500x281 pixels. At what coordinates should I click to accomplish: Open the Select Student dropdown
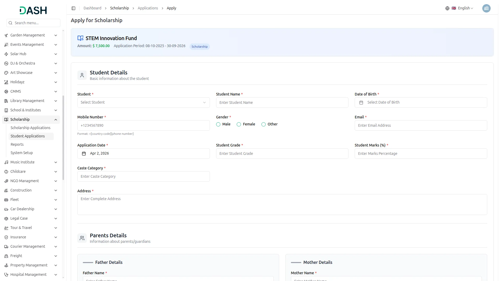click(143, 103)
